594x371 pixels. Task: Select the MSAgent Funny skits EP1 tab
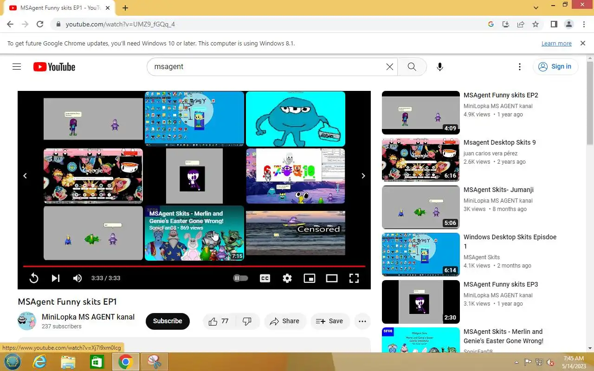pyautogui.click(x=59, y=8)
